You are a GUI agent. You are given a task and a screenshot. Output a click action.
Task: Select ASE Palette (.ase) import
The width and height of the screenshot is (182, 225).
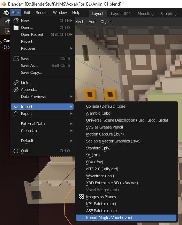pos(126,211)
